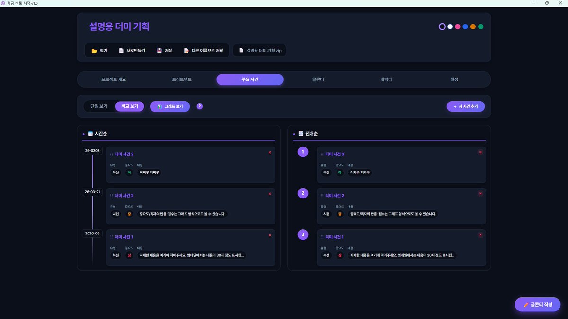Grab the drag handle of 더미 사건 3 in 전개순

[322, 155]
